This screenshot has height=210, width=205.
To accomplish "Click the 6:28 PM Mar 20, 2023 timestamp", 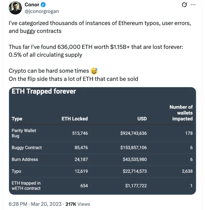I will coord(35,204).
